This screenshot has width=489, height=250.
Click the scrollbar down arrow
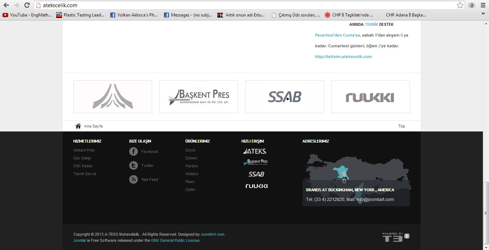[x=486, y=247]
